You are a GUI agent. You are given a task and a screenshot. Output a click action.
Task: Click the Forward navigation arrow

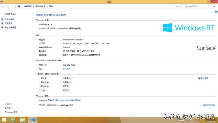tap(8, 6)
